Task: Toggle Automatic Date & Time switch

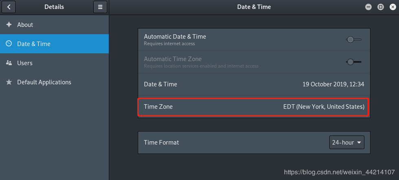Action: point(353,40)
